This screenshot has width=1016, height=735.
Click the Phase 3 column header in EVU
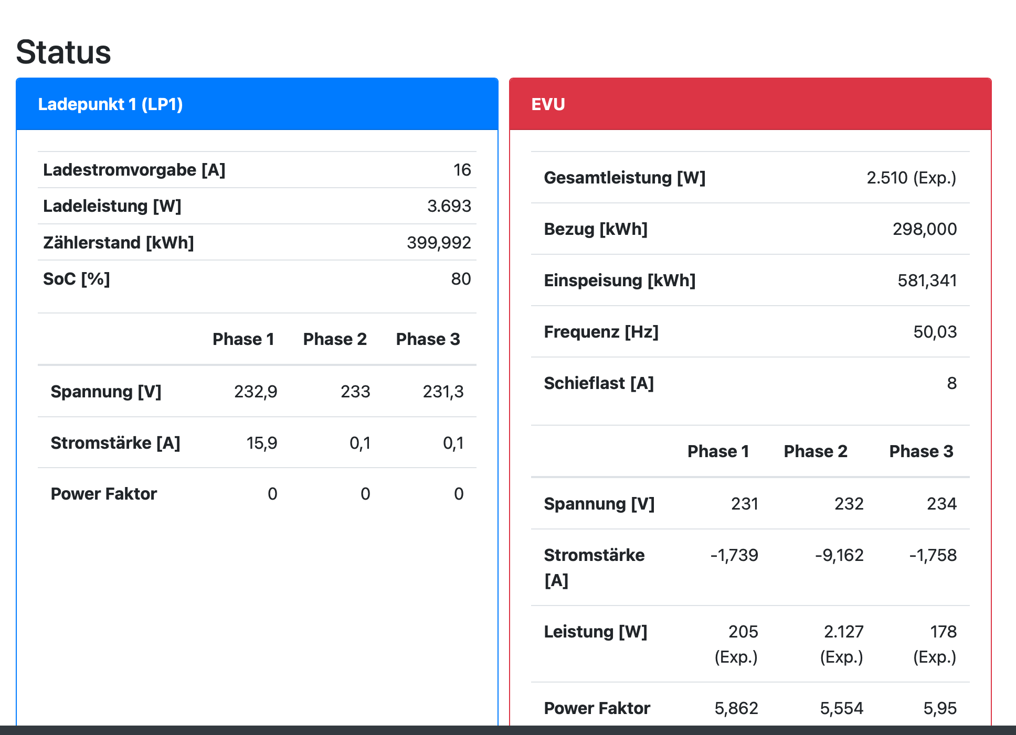click(x=921, y=451)
